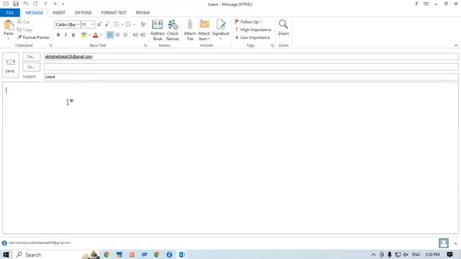
Task: Click Cut in Clipboard group
Action: pos(24,22)
